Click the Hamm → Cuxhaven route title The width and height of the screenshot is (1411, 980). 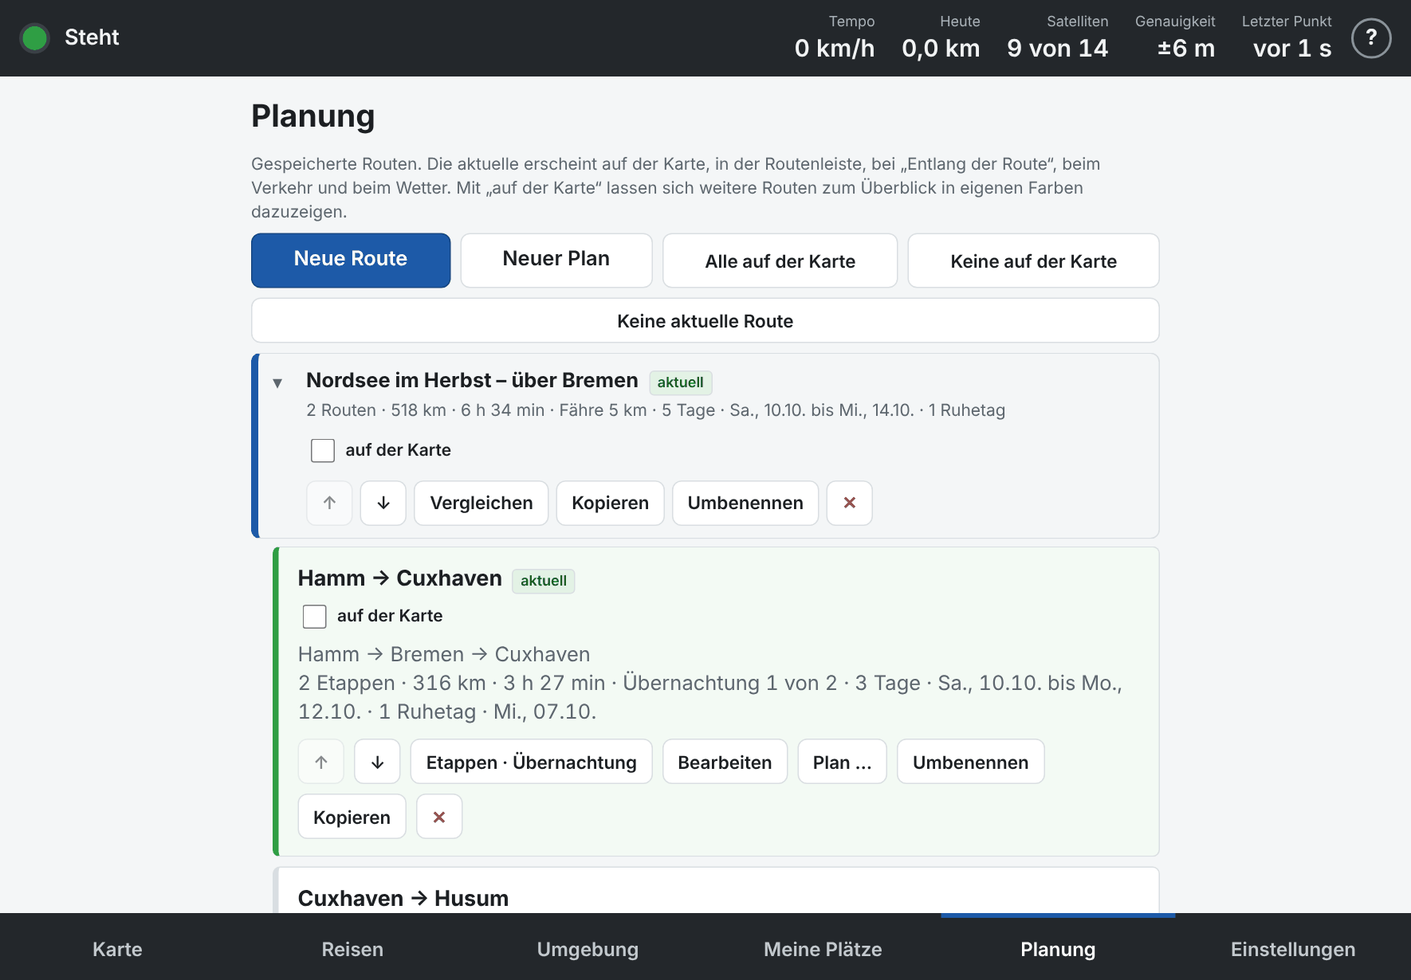(x=400, y=578)
